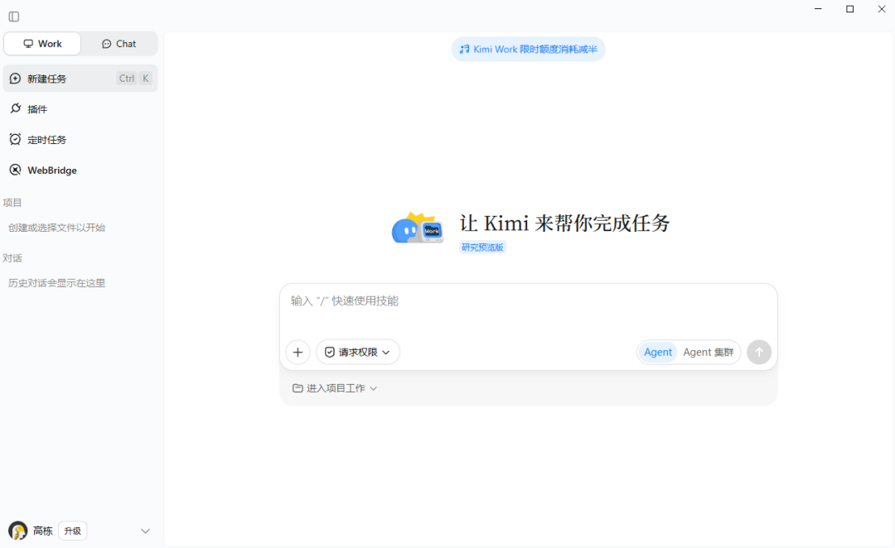Click the 研究预览版 badge

(x=482, y=248)
